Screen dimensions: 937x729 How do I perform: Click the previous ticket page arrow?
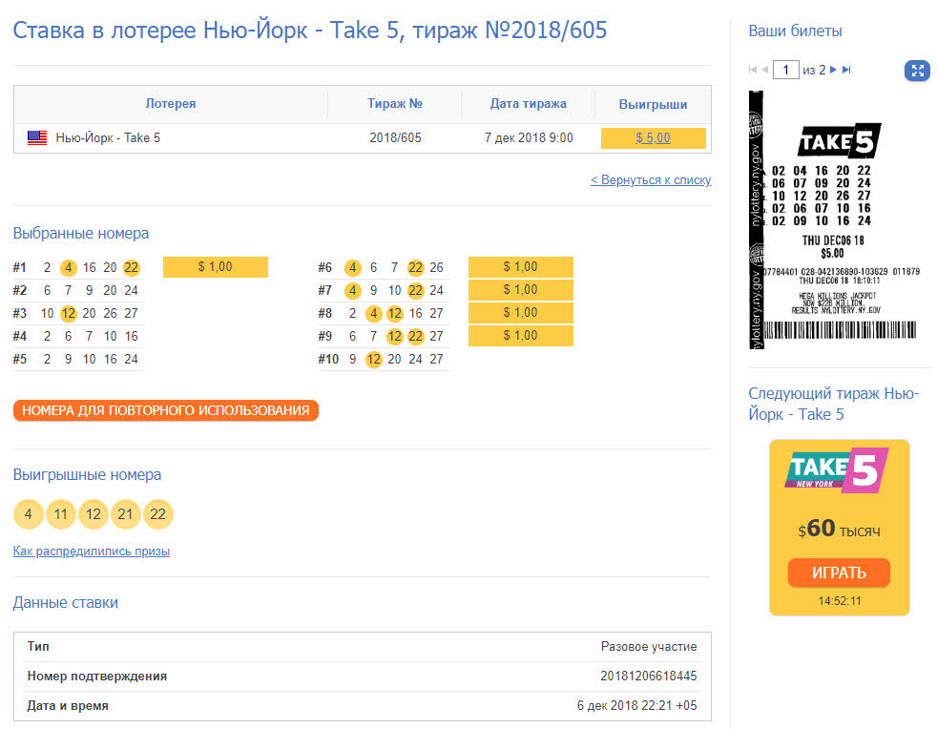point(763,69)
